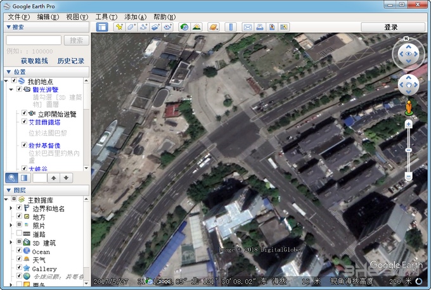
Task: Show historical imagery with the clock icon
Action: [184, 27]
